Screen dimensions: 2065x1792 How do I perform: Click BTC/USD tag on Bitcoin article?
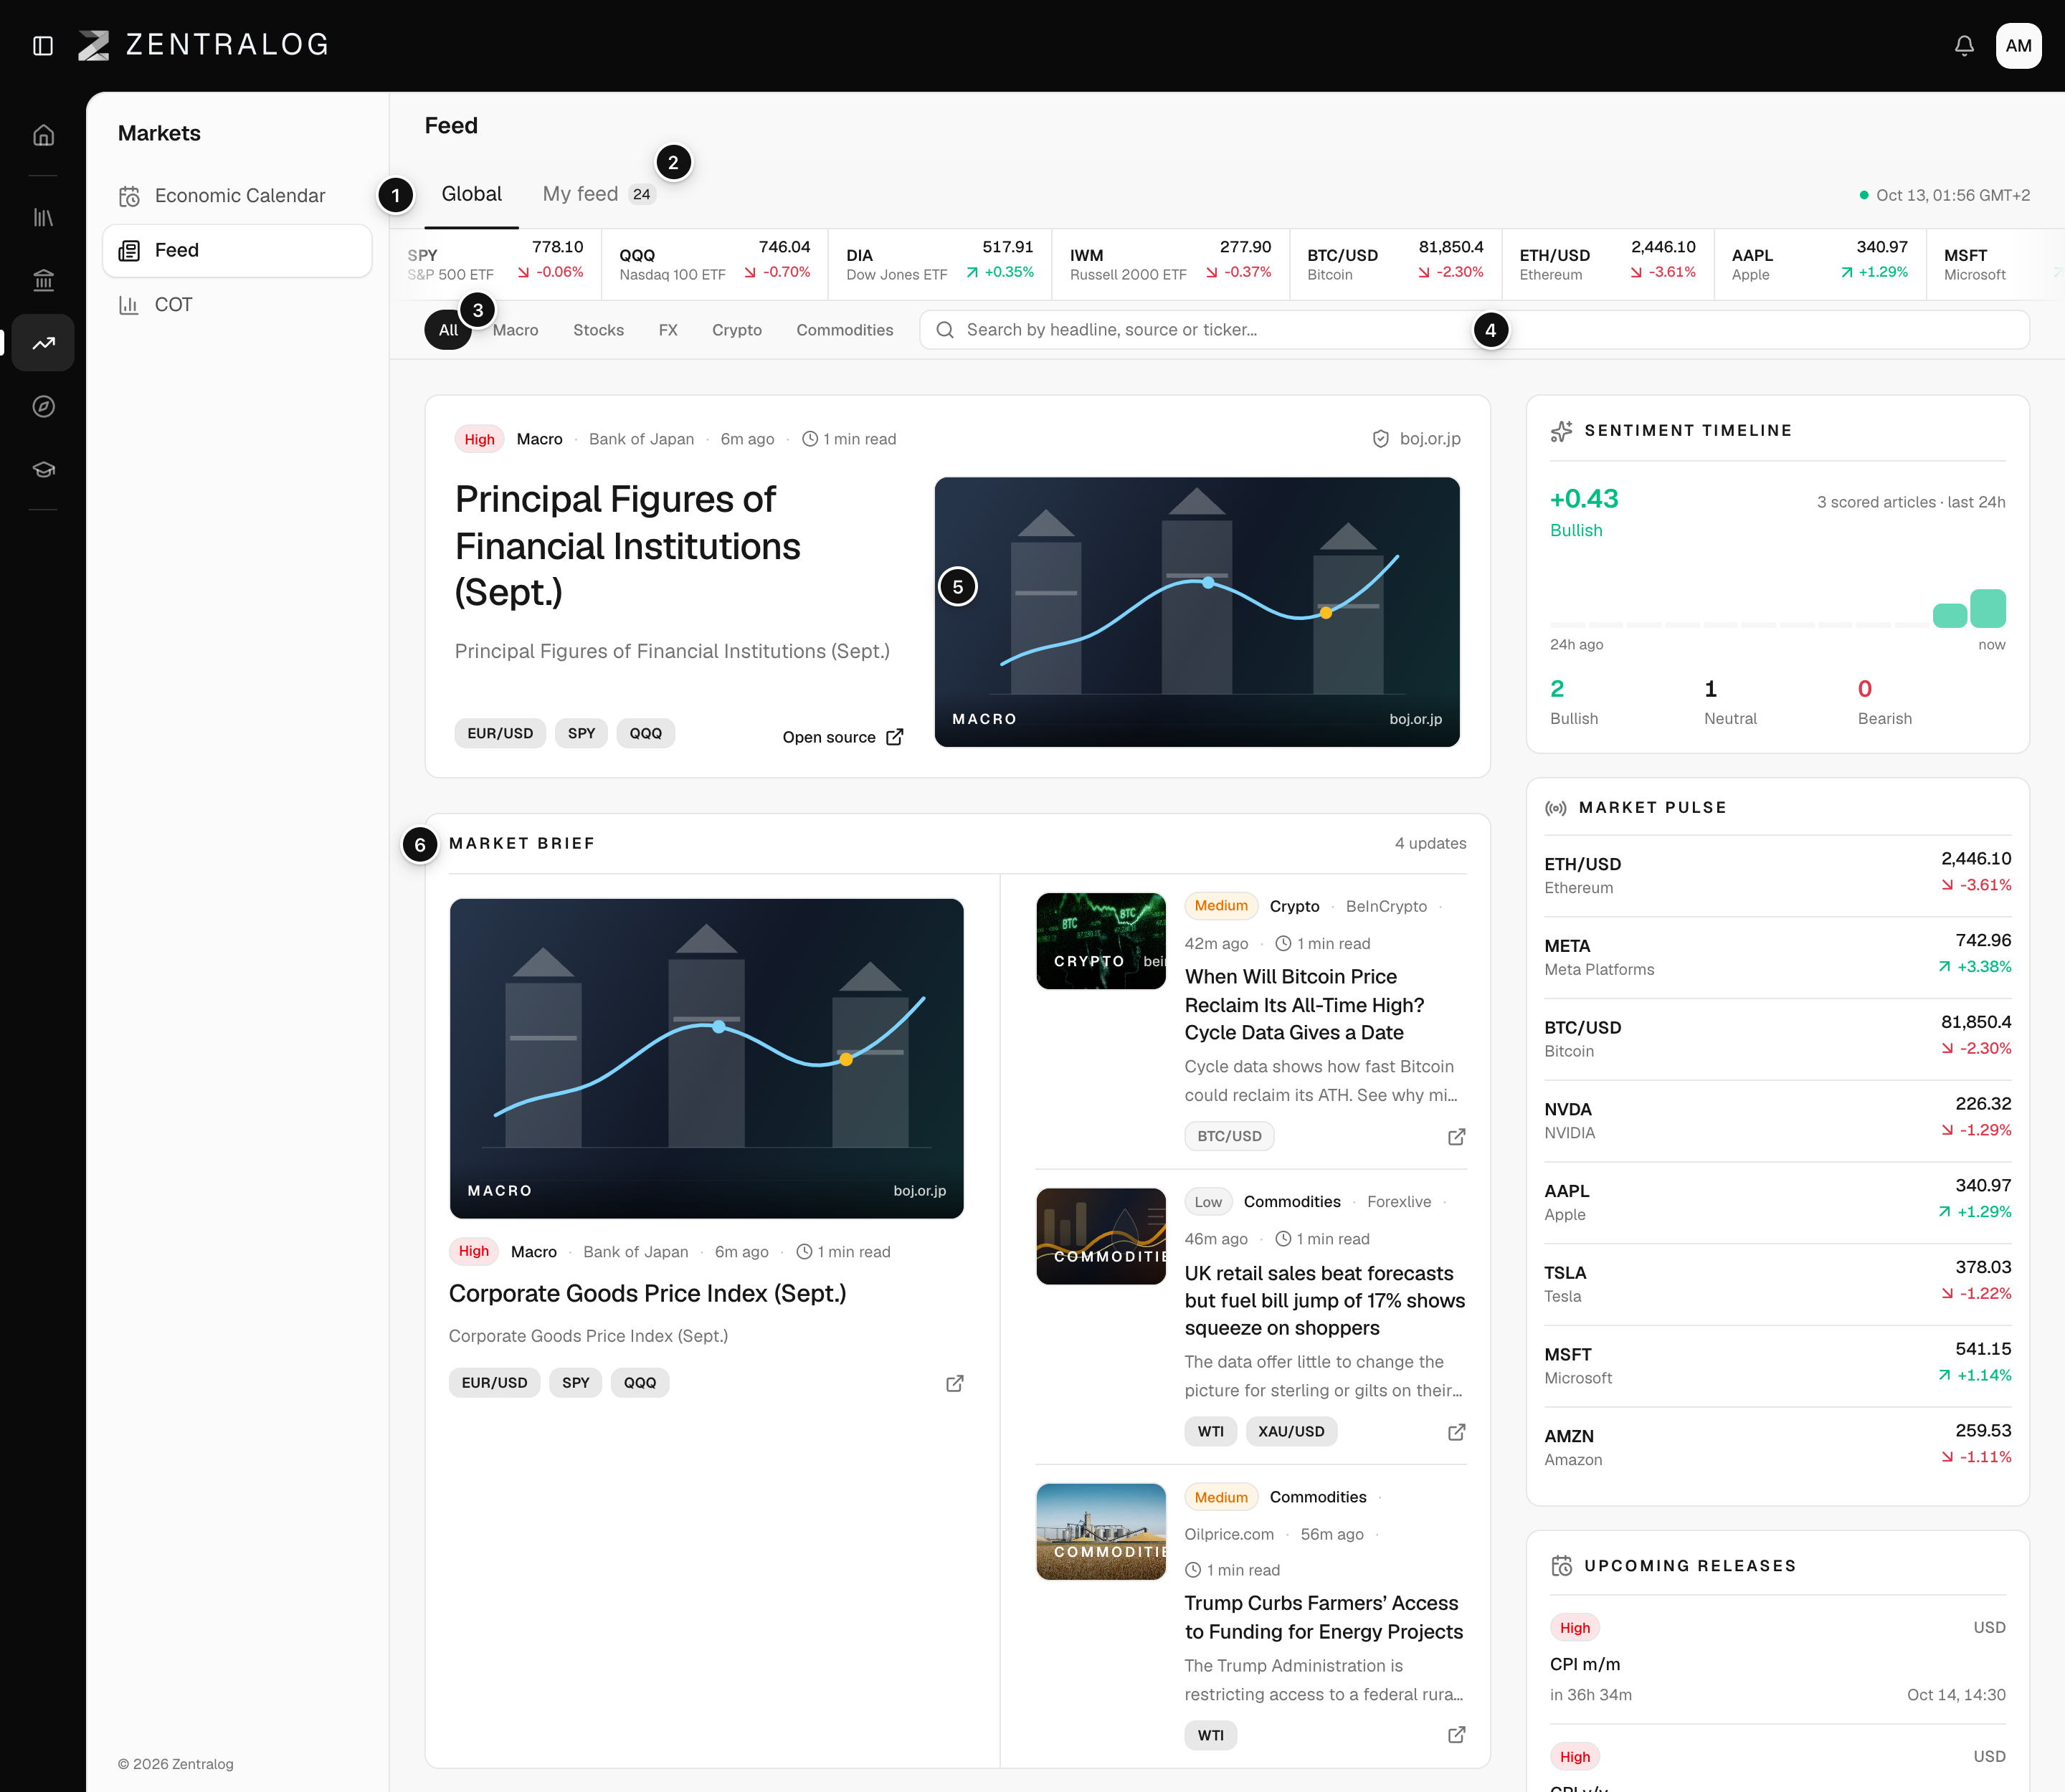click(1230, 1136)
